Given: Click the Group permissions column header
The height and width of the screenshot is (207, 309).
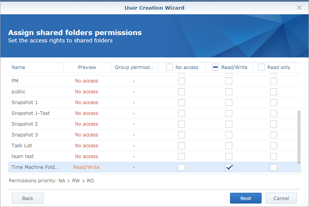Looking at the screenshot, I should 134,67.
